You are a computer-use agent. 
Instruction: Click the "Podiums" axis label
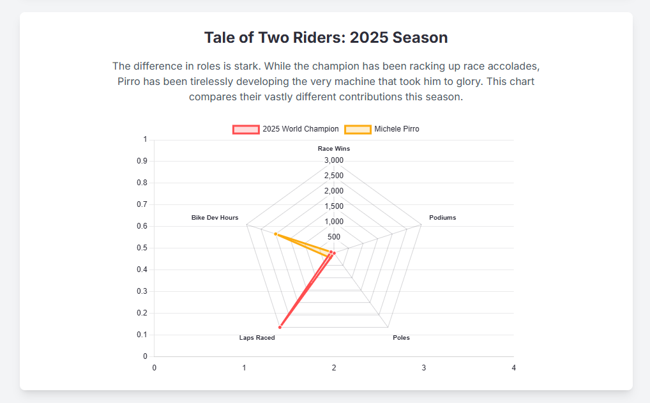442,218
